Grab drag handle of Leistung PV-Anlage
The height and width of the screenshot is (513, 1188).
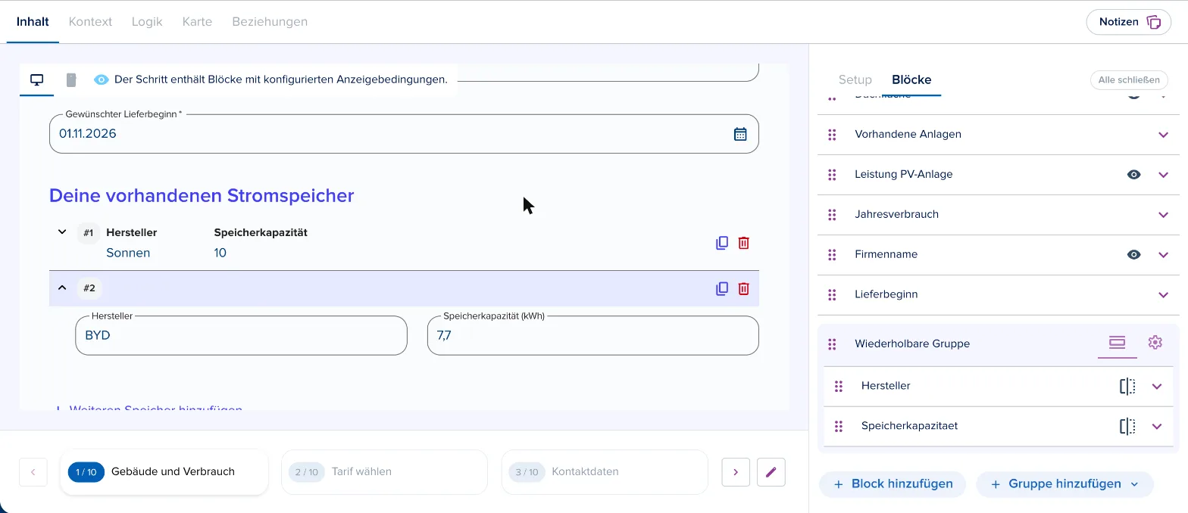pos(832,175)
